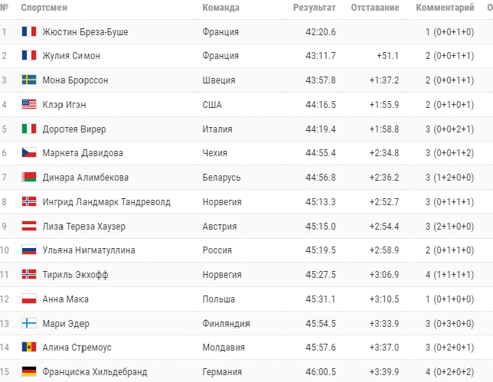The height and width of the screenshot is (382, 493).
Task: Click the Sweden flag next to Мона Брорссон
Action: (29, 80)
